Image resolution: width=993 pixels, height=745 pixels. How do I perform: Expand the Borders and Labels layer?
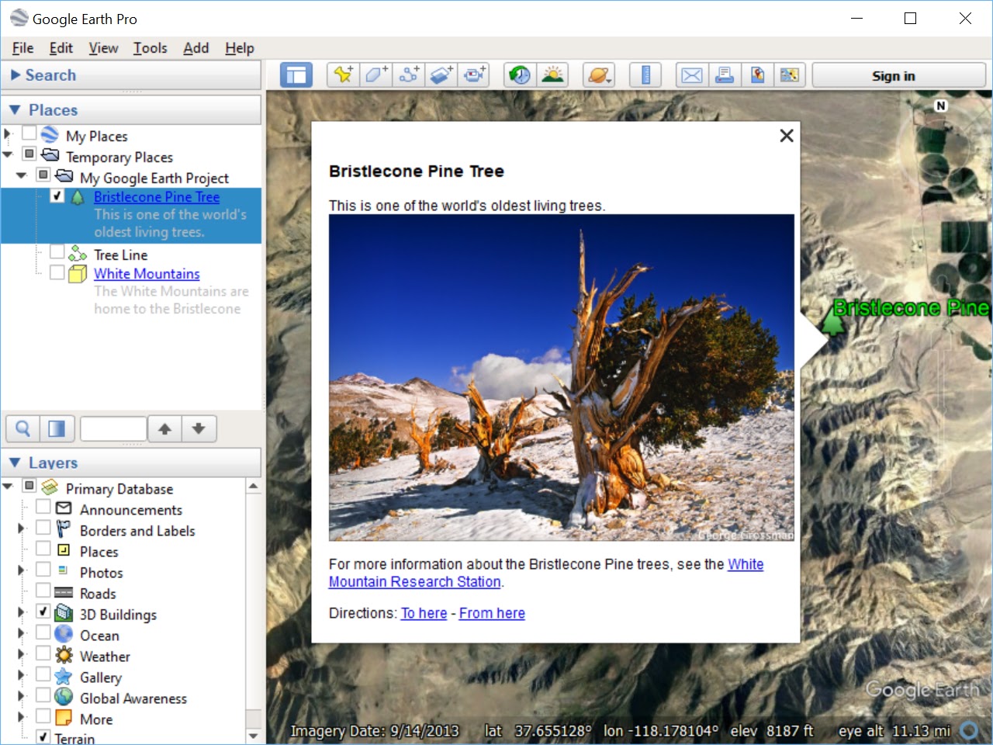(22, 528)
